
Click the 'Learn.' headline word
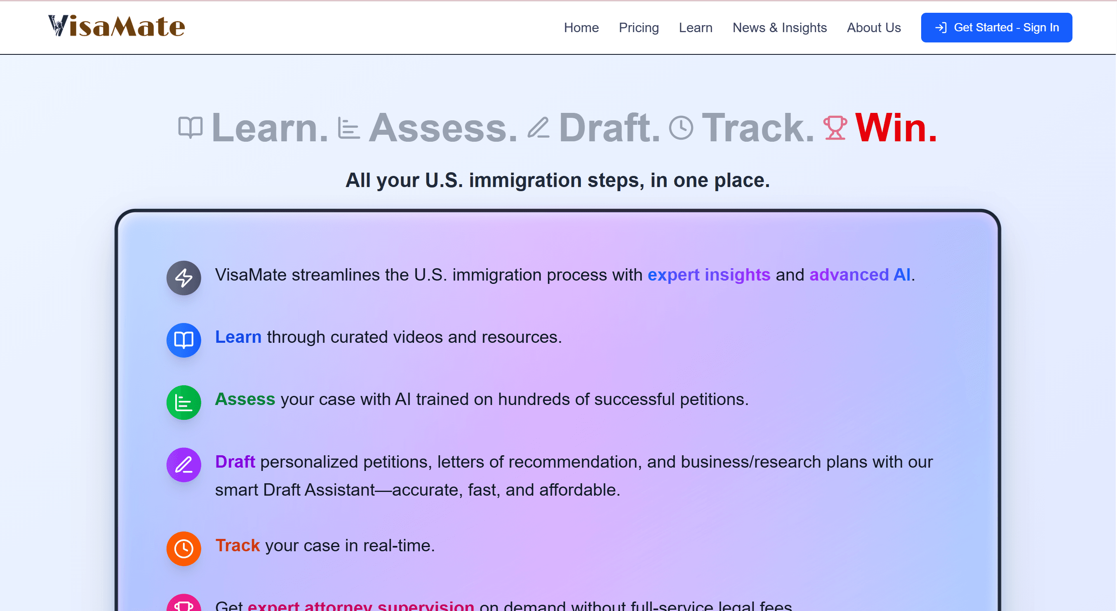coord(270,127)
